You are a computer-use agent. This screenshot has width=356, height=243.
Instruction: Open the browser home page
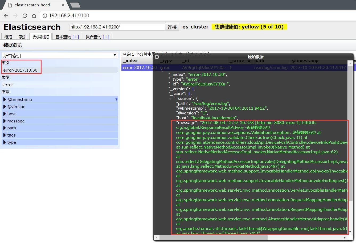(x=34, y=15)
